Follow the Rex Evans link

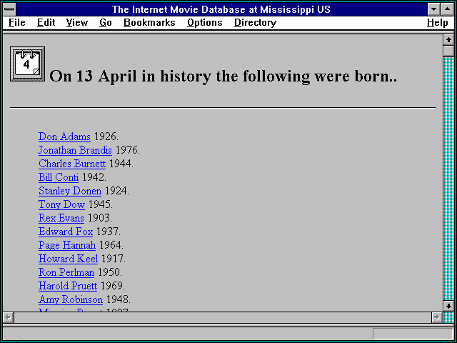coord(61,218)
